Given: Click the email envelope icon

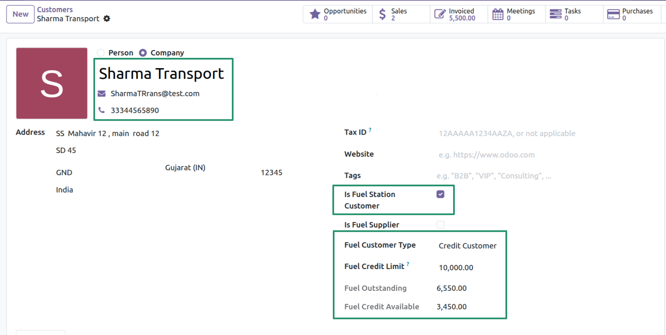Looking at the screenshot, I should click(x=101, y=93).
